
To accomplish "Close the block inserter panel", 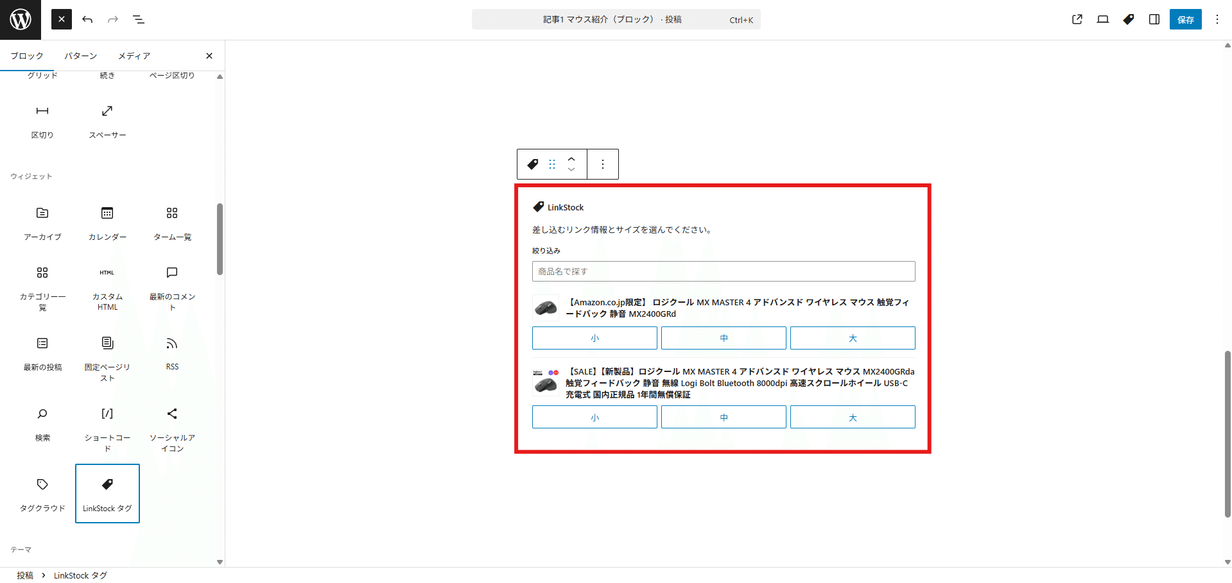I will tap(209, 56).
